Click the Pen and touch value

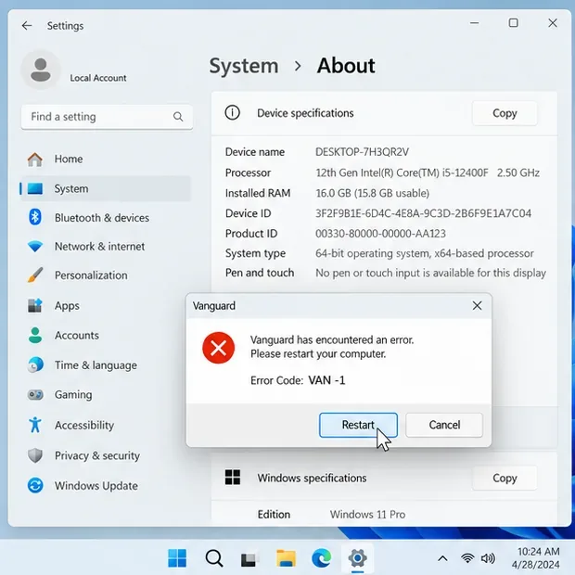coord(430,274)
